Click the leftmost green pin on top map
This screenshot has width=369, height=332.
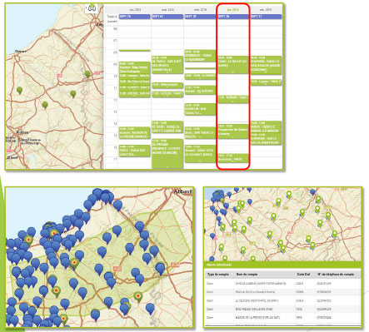click(19, 90)
